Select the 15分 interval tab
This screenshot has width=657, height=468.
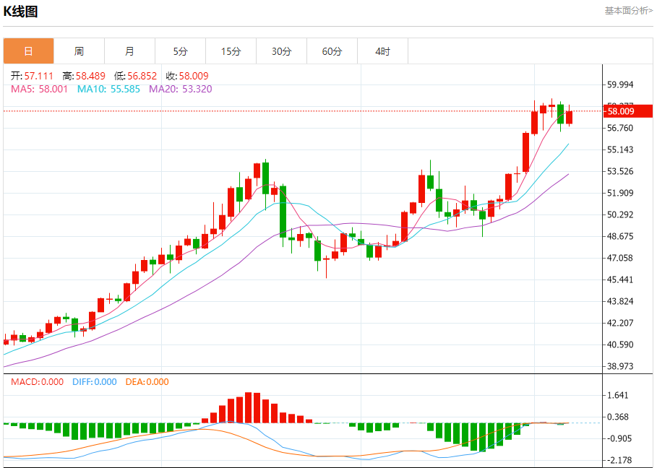[x=231, y=51]
